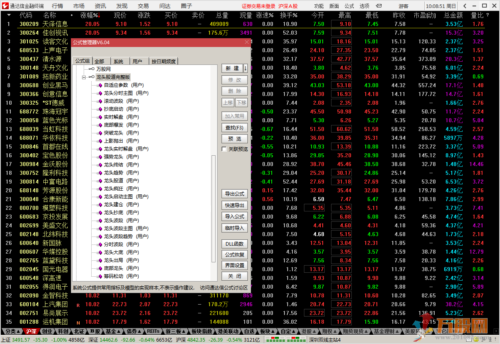Select formula icon for 底部爆发 (用户)
The image size is (500, 344).
[100, 125]
